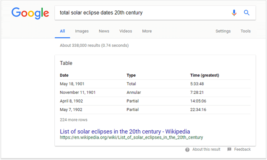Click 'About this result' text link
This screenshot has width=267, height=160.
(x=206, y=150)
